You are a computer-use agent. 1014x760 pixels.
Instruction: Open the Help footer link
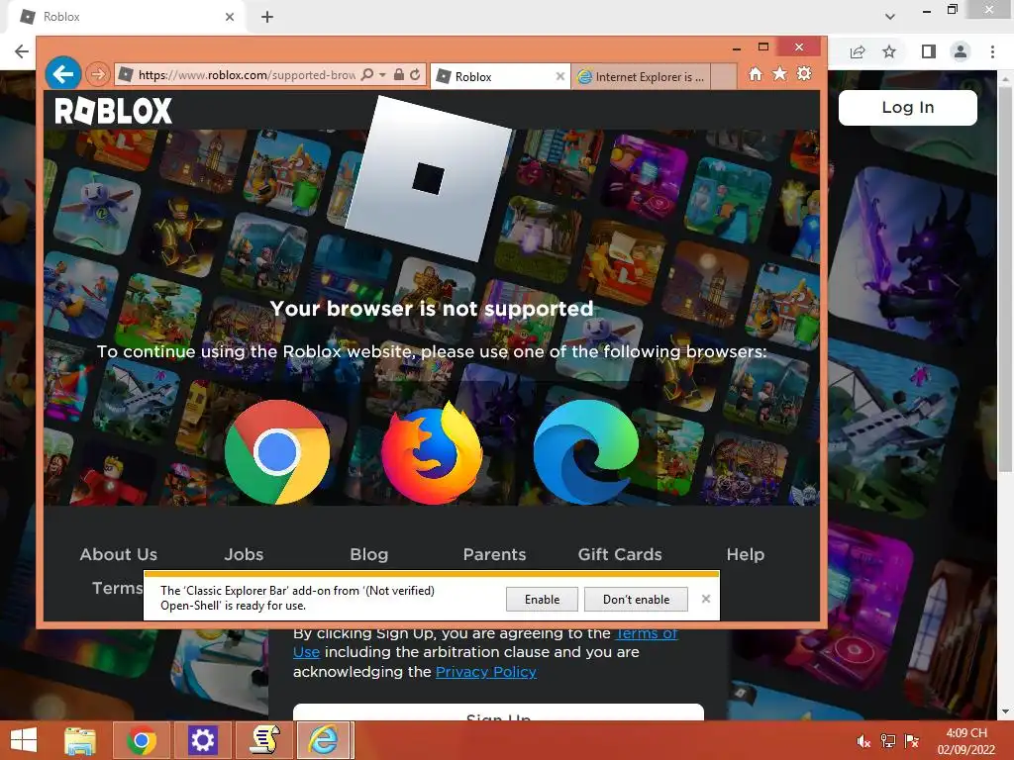click(745, 554)
